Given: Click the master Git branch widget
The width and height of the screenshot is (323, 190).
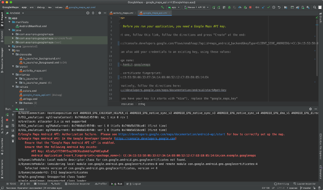Looking at the screenshot, I should [306, 188].
